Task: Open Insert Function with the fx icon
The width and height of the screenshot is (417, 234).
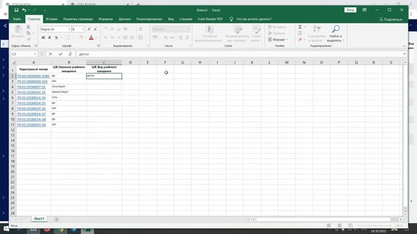Action: pyautogui.click(x=70, y=54)
